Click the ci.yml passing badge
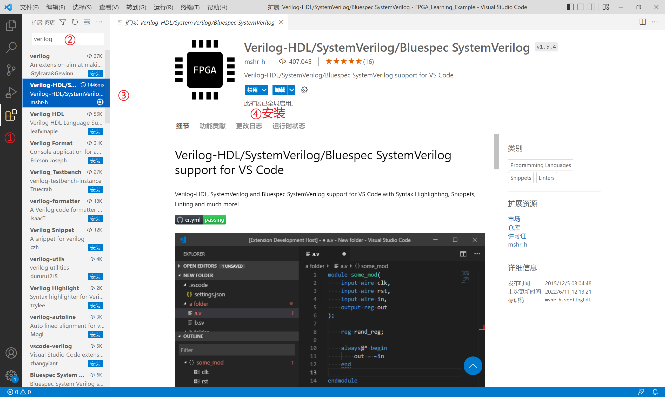This screenshot has height=397, width=665. pyautogui.click(x=200, y=220)
